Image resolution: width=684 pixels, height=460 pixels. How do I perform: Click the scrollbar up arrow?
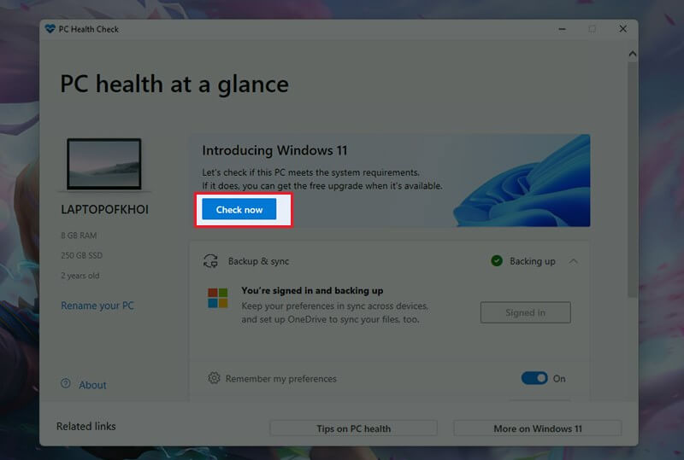pos(632,53)
